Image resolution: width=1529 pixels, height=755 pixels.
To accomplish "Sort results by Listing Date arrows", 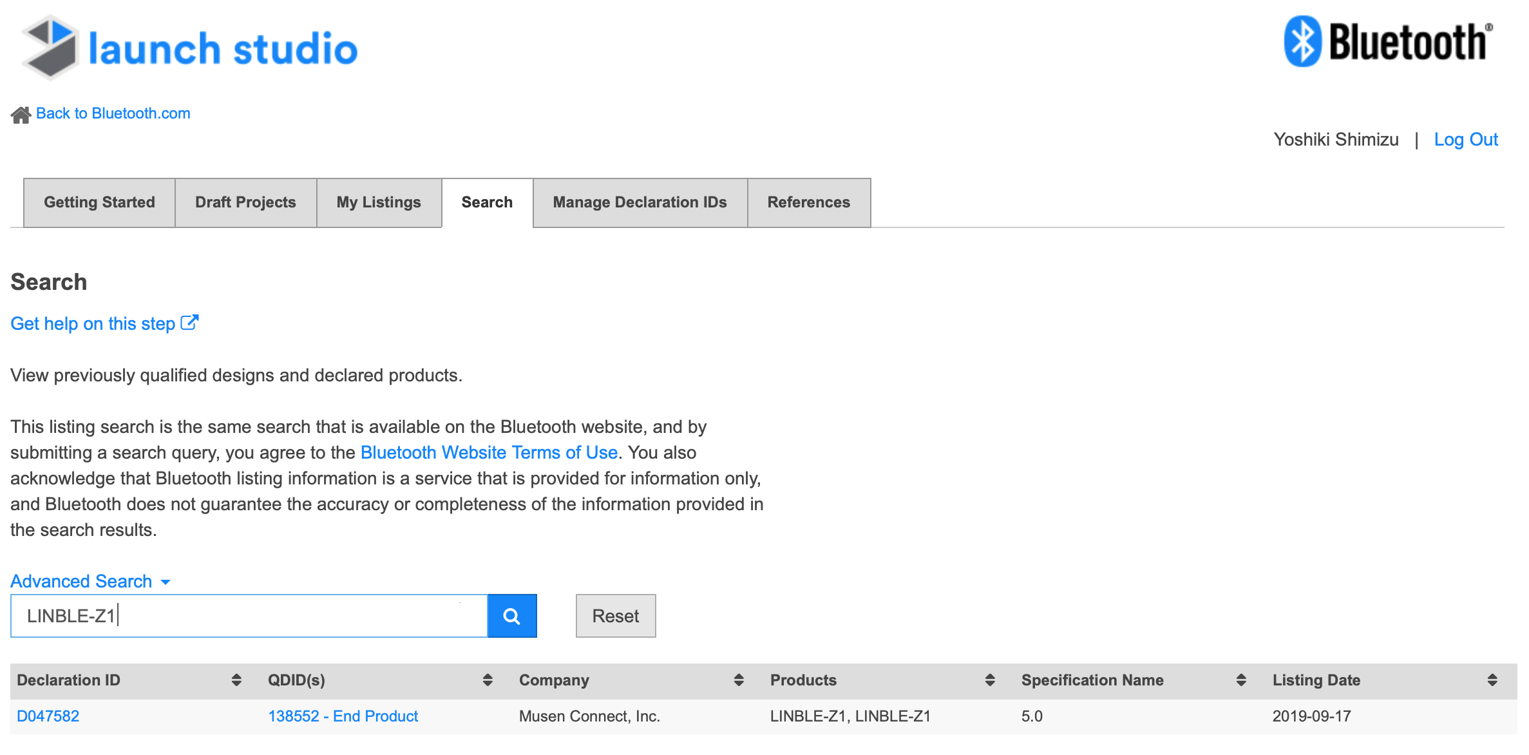I will [x=1492, y=680].
